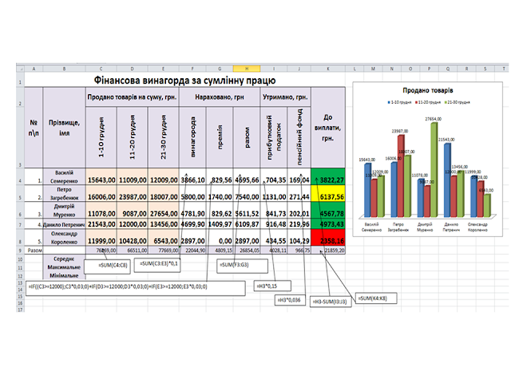Click the 'Мінімальне' label cell
Viewport: 511px width, 383px height.
click(x=64, y=275)
